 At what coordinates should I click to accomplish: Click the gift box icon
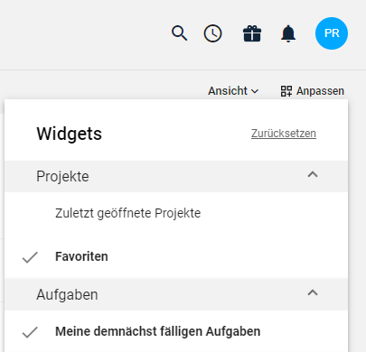tap(252, 33)
